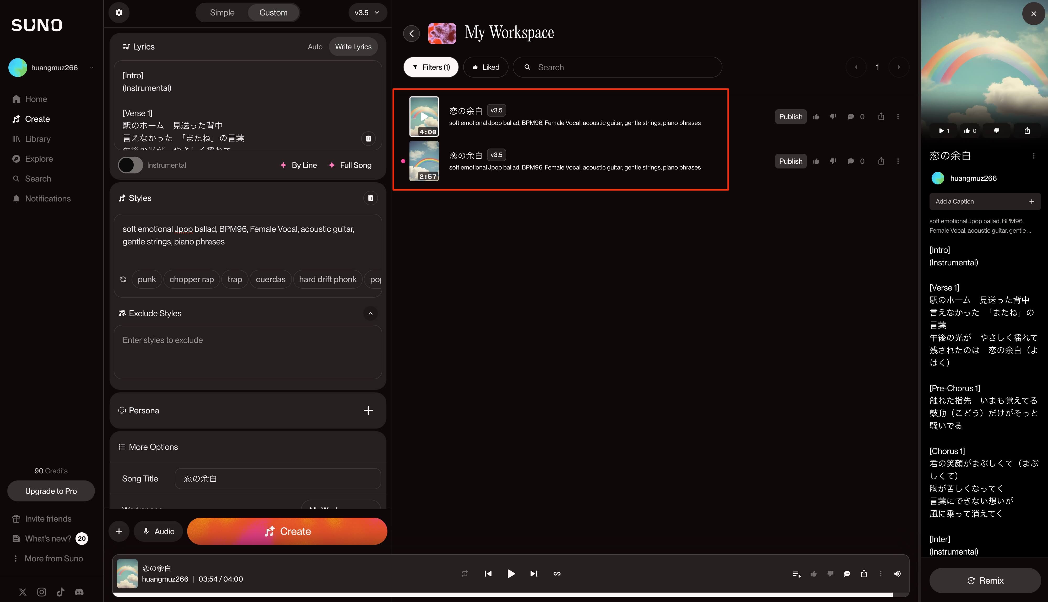Expand the Persona section with plus
1048x602 pixels.
(368, 411)
